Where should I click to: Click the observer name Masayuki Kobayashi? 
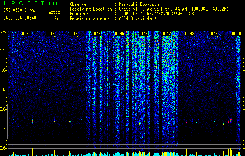click(140, 4)
